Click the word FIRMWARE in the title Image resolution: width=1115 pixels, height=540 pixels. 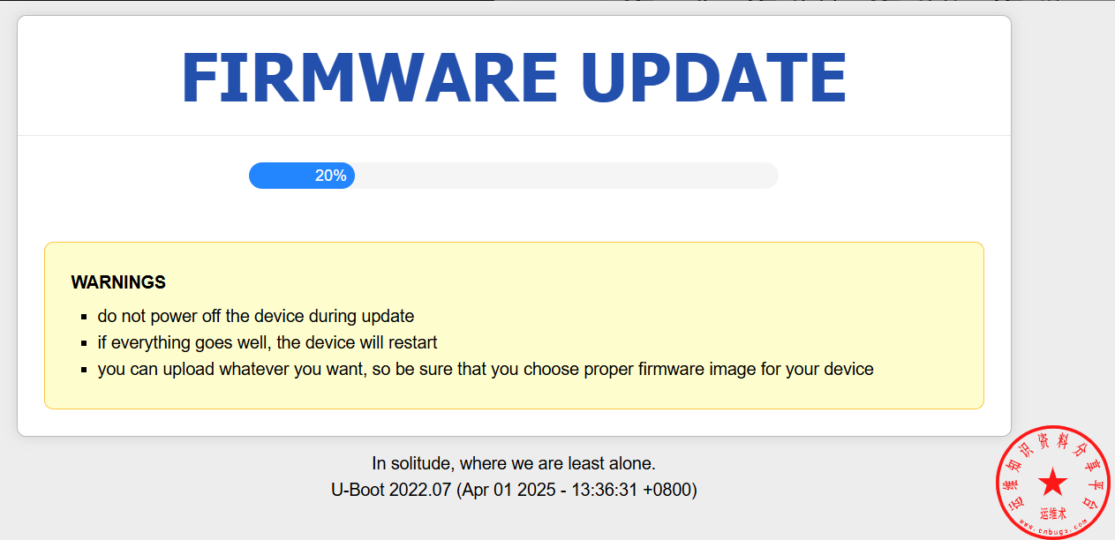point(369,78)
